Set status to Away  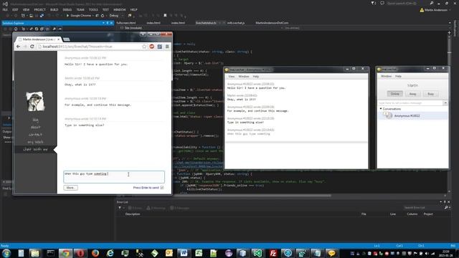pos(413,94)
